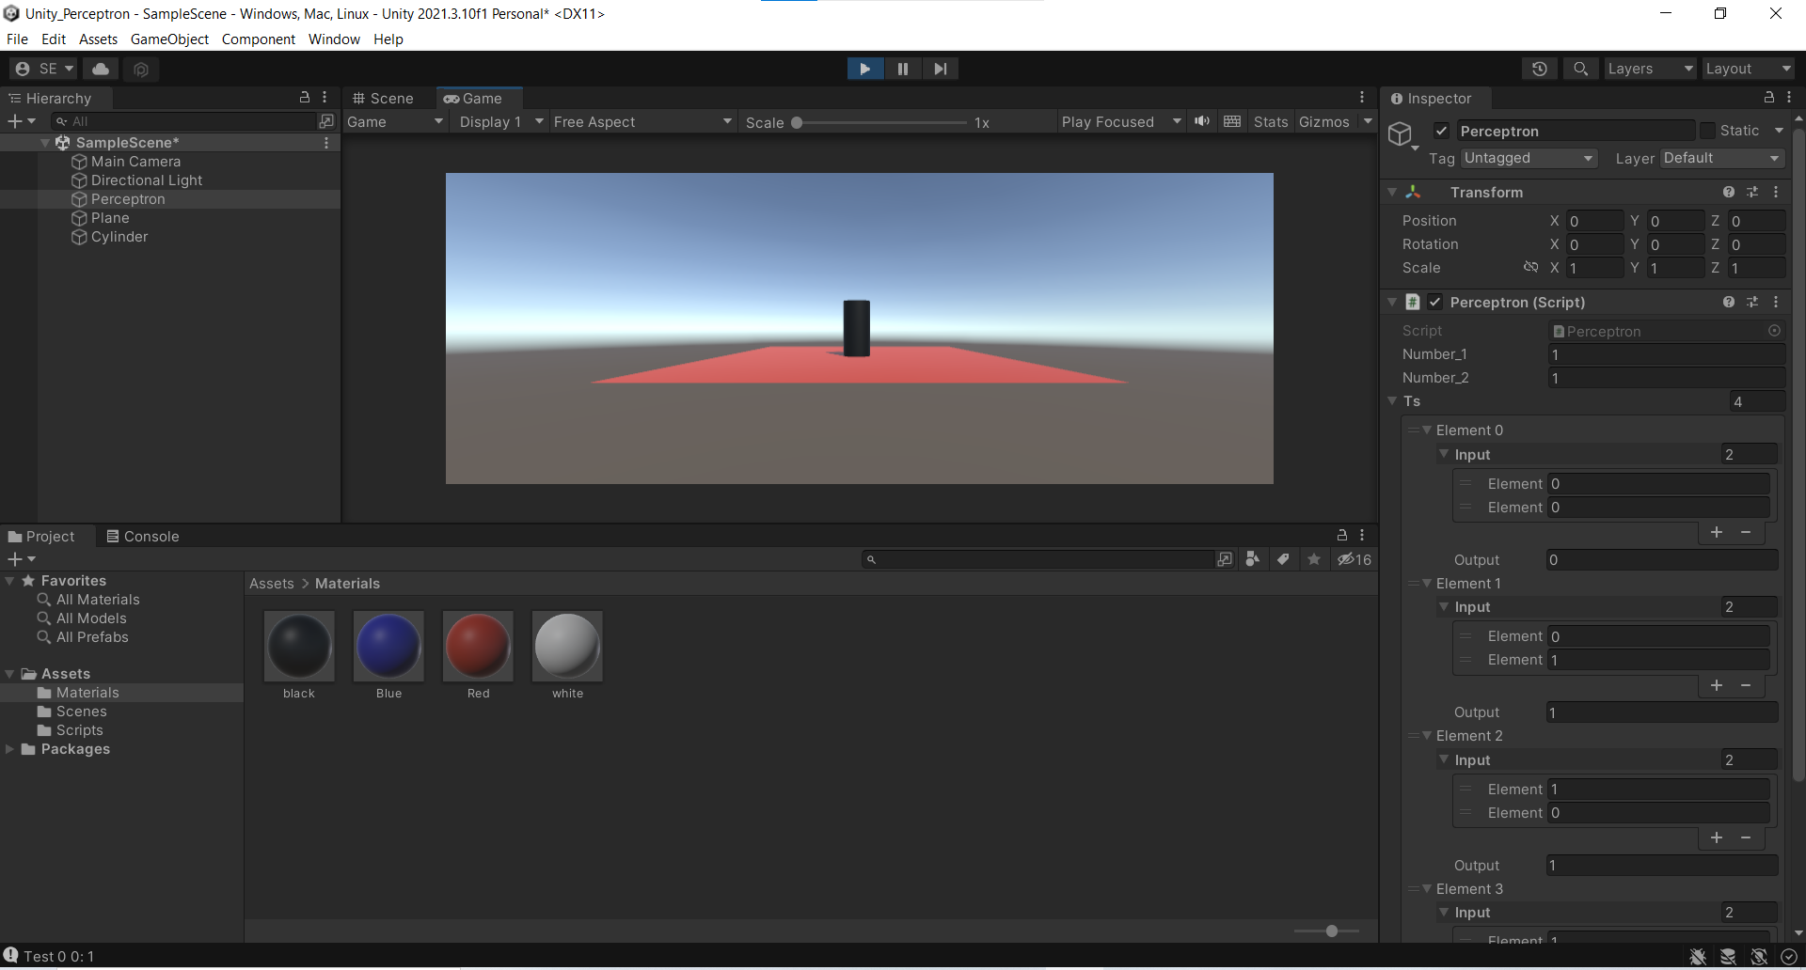Collapse the Ts array foldout
The height and width of the screenshot is (970, 1806).
tap(1392, 401)
